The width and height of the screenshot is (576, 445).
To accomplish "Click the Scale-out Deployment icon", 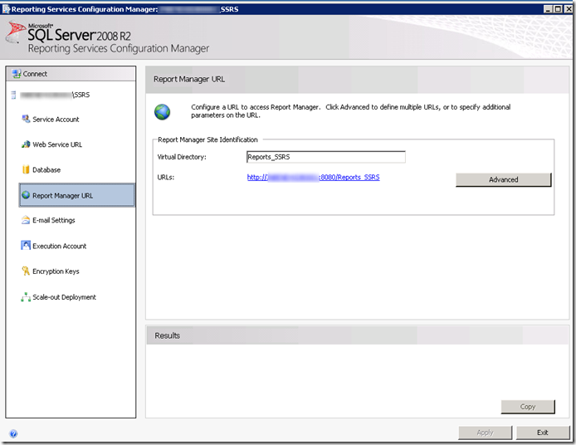I will pyautogui.click(x=26, y=297).
